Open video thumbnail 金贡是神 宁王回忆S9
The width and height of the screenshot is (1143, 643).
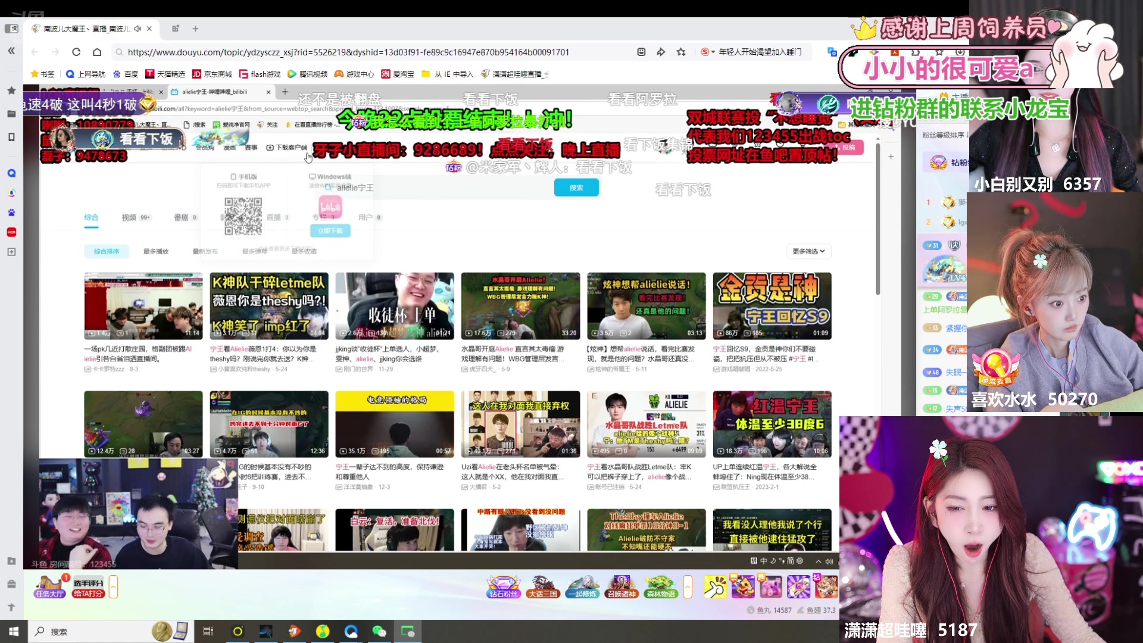click(772, 306)
